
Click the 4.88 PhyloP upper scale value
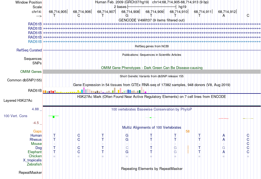coord(35,109)
